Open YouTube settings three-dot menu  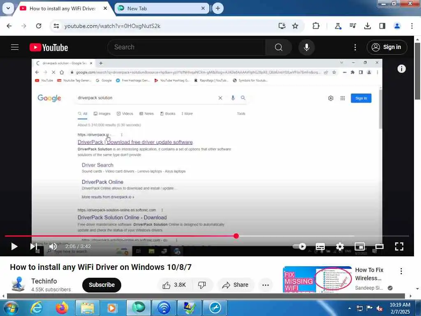point(355,47)
